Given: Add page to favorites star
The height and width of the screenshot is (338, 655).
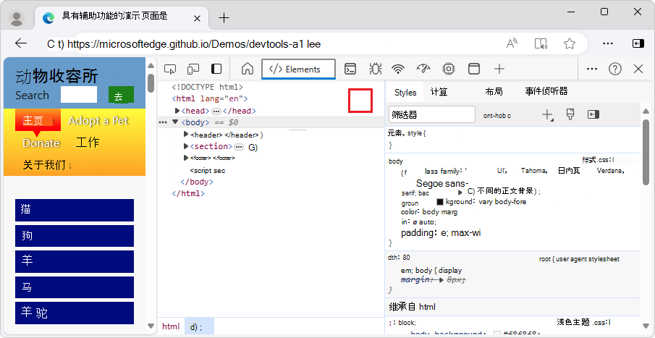Looking at the screenshot, I should 570,43.
